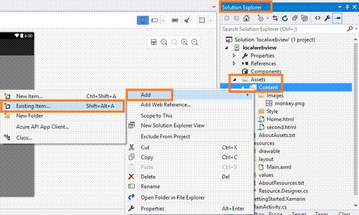Select the AboutAssets.txt file
Viewport: 359px width, 215px height.
277,135
